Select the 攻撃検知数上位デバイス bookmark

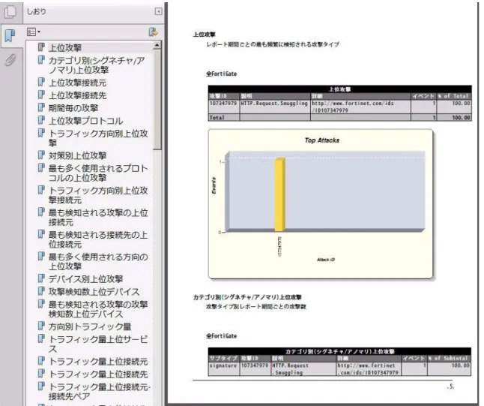[x=94, y=292]
